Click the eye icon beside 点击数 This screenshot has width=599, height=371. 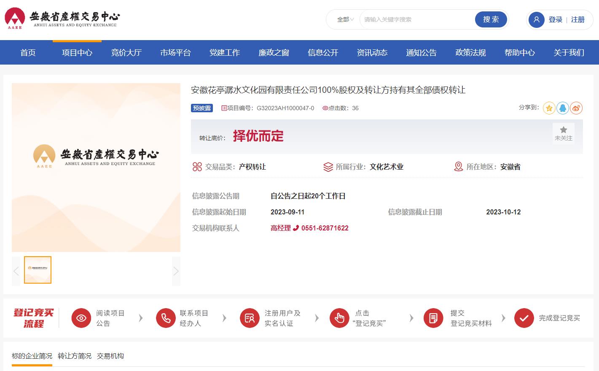[x=325, y=108]
